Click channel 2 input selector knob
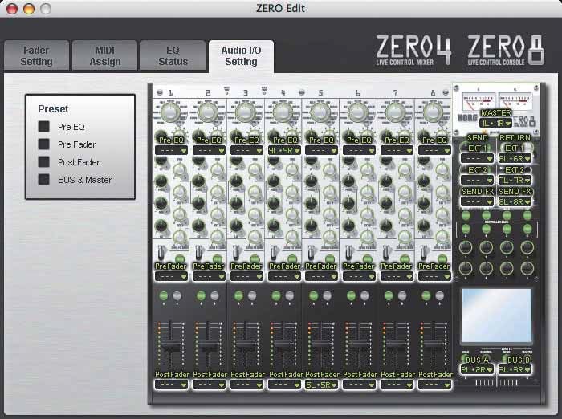This screenshot has width=562, height=419. (208, 112)
